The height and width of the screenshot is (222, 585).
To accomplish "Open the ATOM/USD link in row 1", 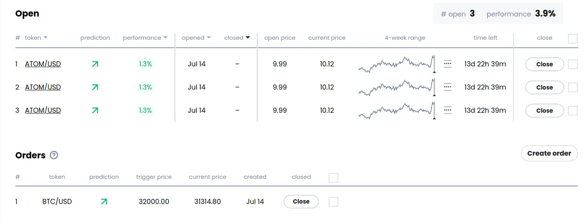I will (43, 64).
